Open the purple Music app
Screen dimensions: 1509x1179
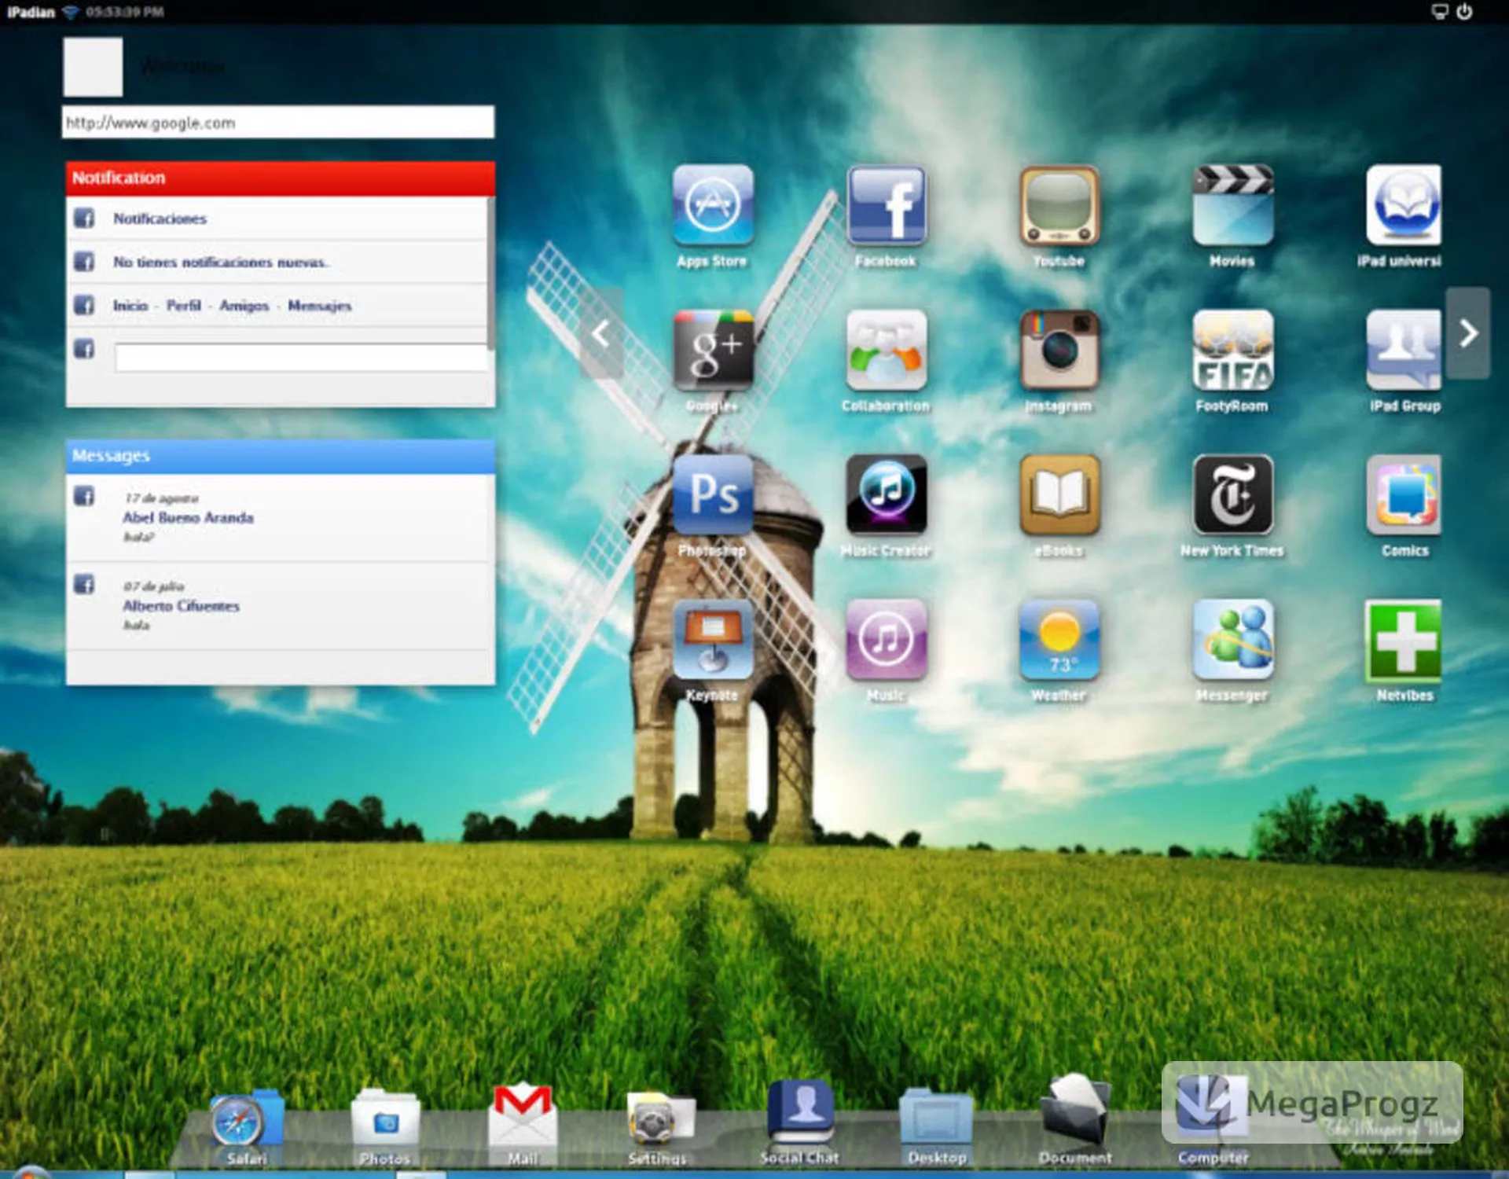pyautogui.click(x=887, y=639)
